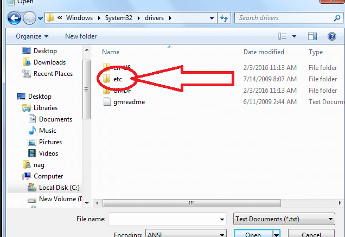
Task: Select the Windows breadcrumb segment
Action: coord(79,18)
